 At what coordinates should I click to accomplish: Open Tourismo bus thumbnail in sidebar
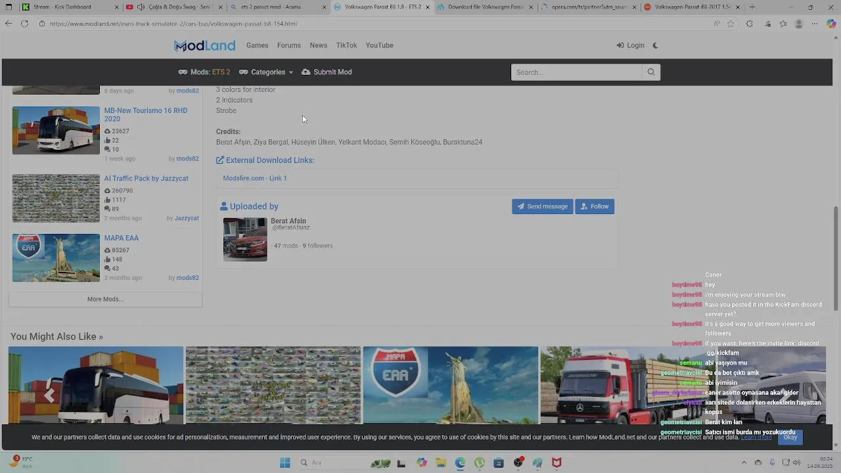pos(56,131)
